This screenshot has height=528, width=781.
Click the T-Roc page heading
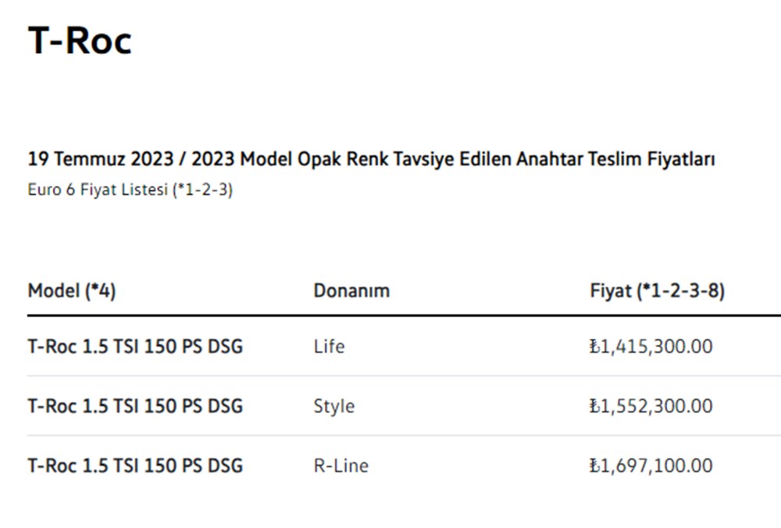tap(80, 41)
